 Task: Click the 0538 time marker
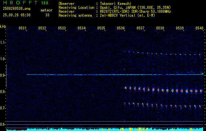[x=160, y=28]
